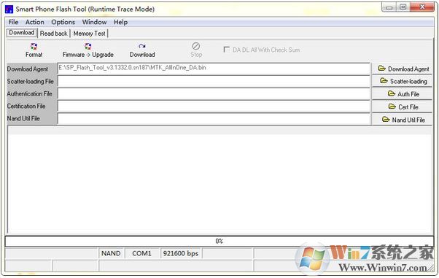The image size is (439, 278).
Task: Click the Scatter-loading File input field
Action: [x=214, y=82]
